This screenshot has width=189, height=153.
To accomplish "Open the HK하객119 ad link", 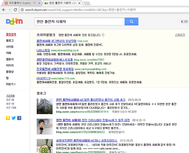I will click(43, 78).
